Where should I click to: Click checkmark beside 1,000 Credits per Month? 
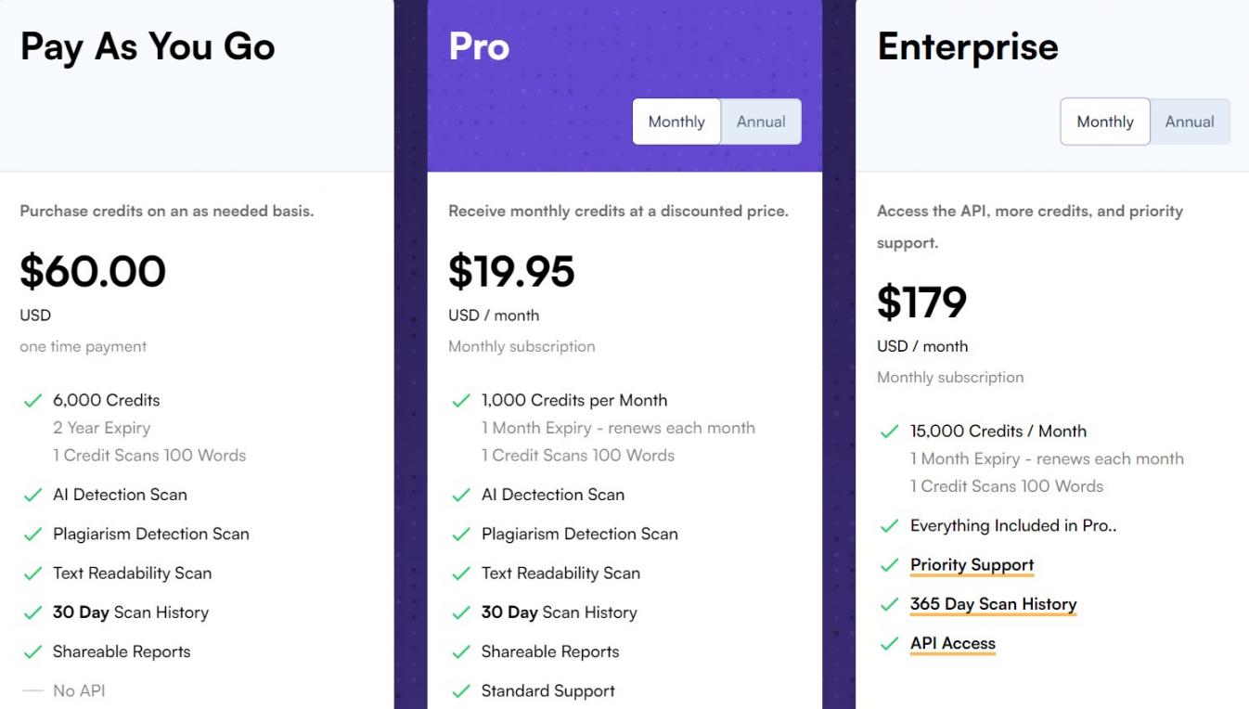pos(461,401)
